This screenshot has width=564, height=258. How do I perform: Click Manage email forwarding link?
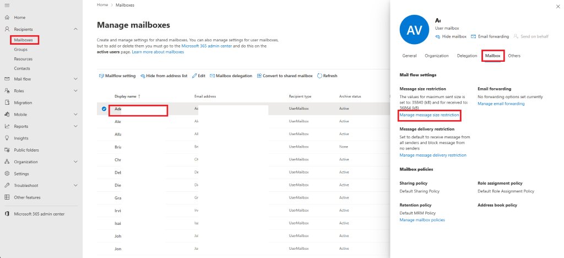[x=501, y=104]
